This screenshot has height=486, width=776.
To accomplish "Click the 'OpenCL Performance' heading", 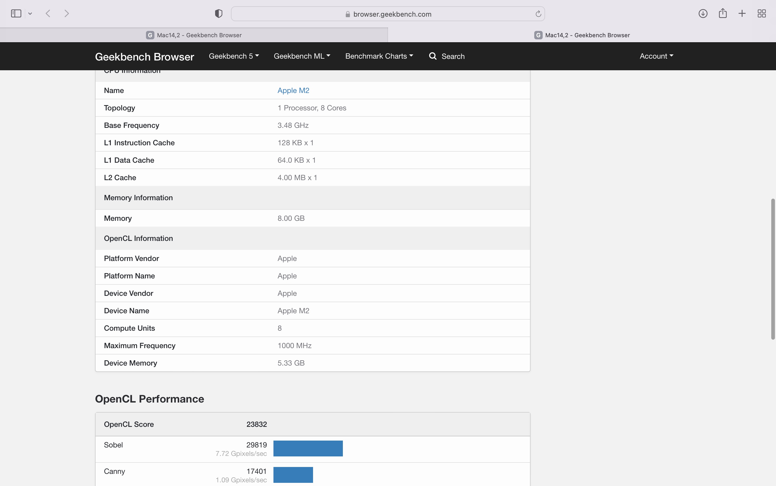I will (149, 399).
